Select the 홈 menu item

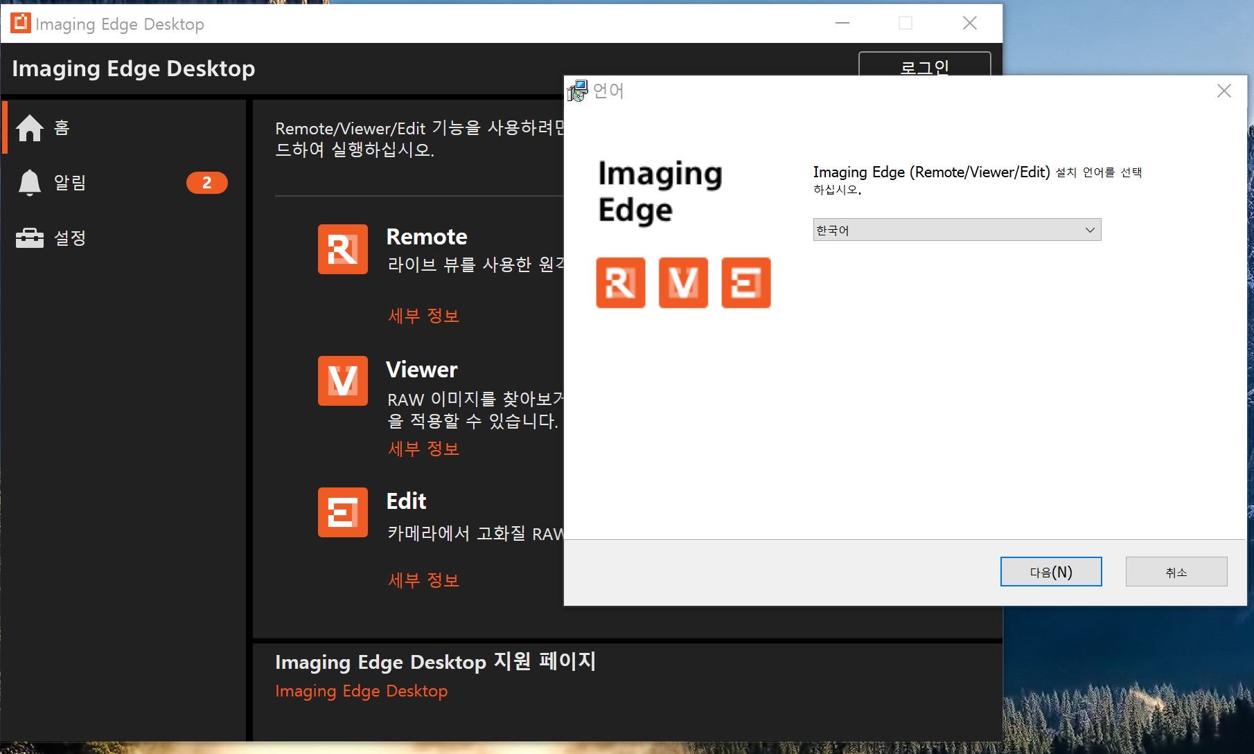click(123, 127)
